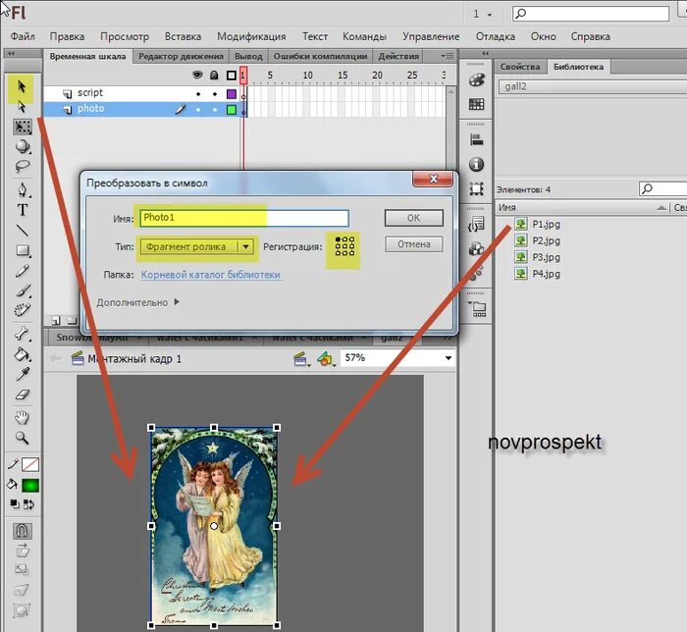This screenshot has width=687, height=632.
Task: Select the Pencil tool
Action: 22,271
